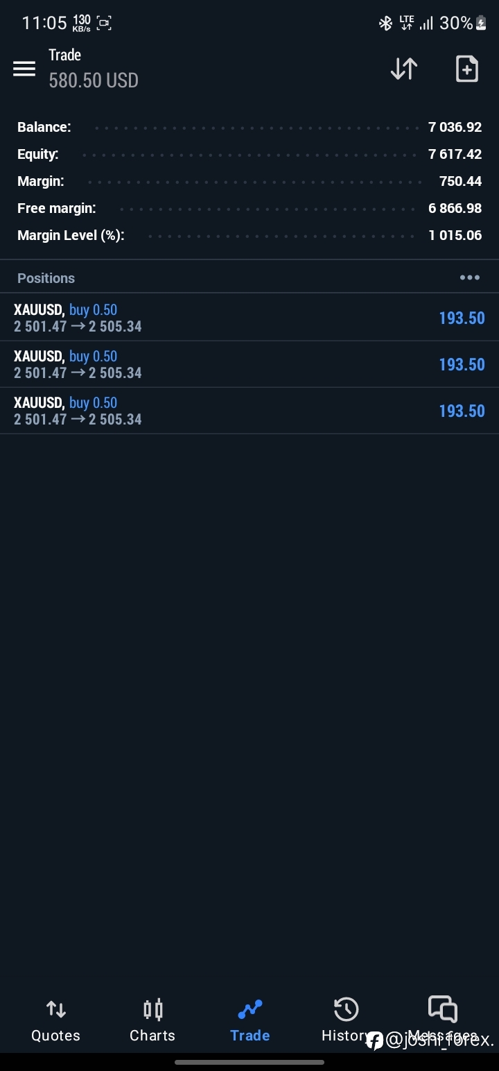Select the third XAUUSD buy 0.50 position
The height and width of the screenshot is (1071, 499).
(249, 411)
